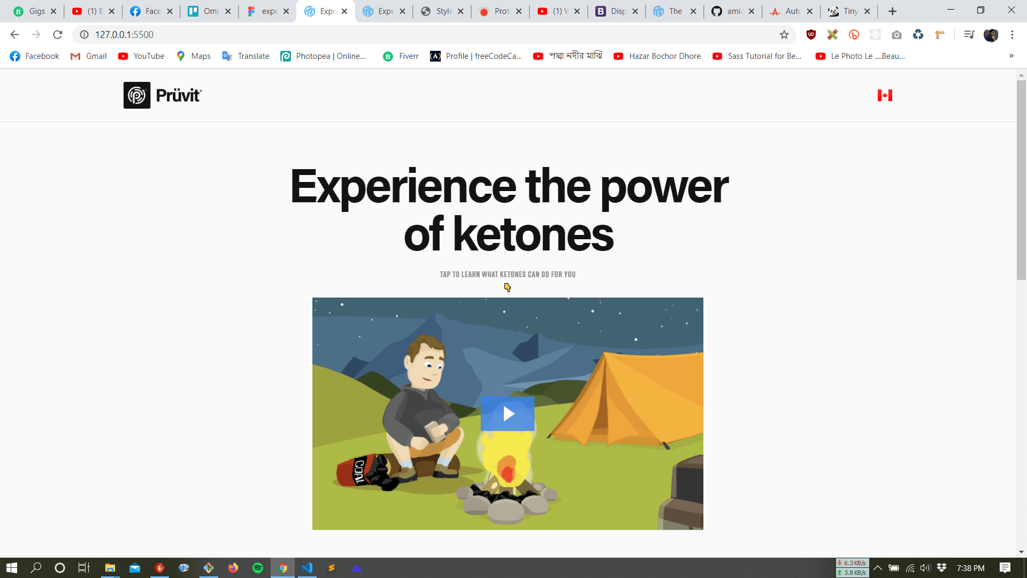This screenshot has width=1027, height=578.
Task: Click the Prüvit logo
Action: pyautogui.click(x=162, y=95)
